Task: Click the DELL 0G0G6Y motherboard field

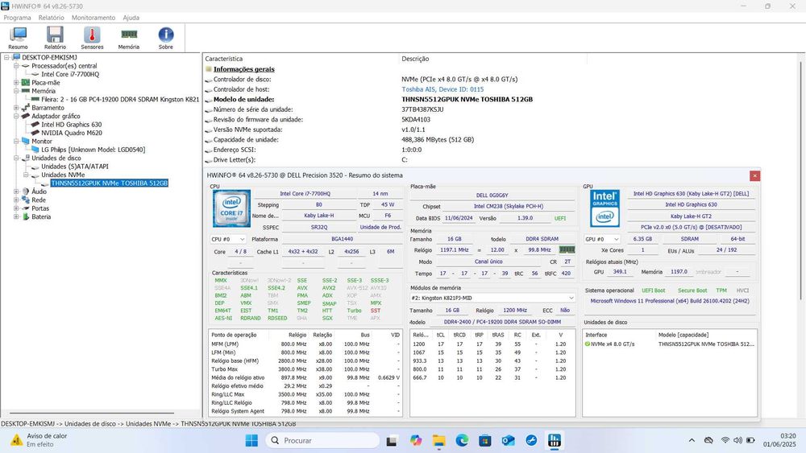Action: pos(492,195)
